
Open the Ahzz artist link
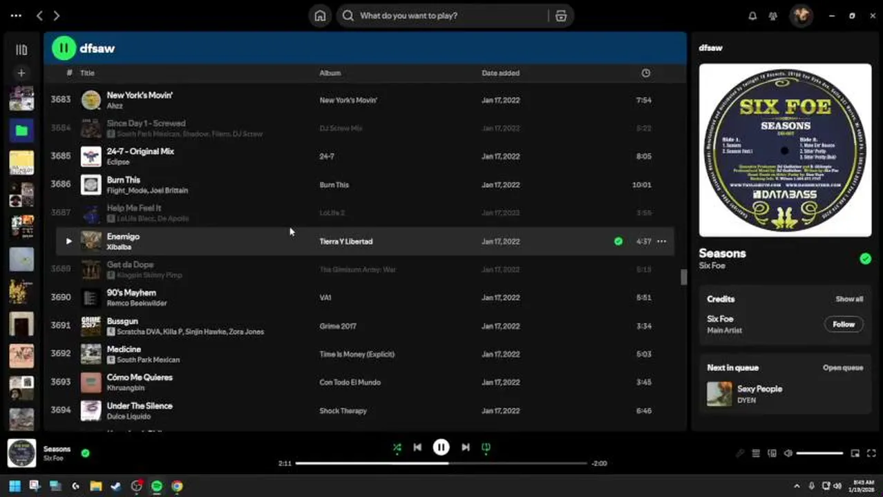pos(115,106)
